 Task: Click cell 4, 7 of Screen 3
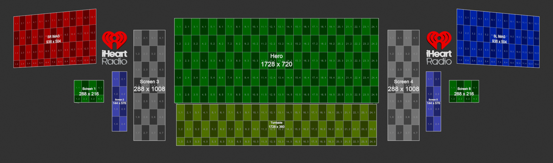point(161,133)
